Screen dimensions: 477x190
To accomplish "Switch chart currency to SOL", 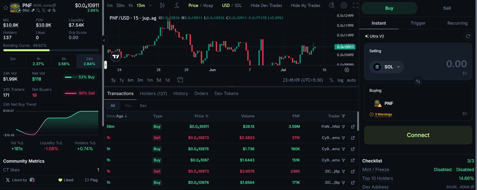I will pos(238,6).
